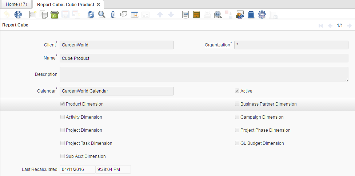Open the Chat speech bubbles icon
Viewport: 355px width, 176px height.
(x=123, y=15)
